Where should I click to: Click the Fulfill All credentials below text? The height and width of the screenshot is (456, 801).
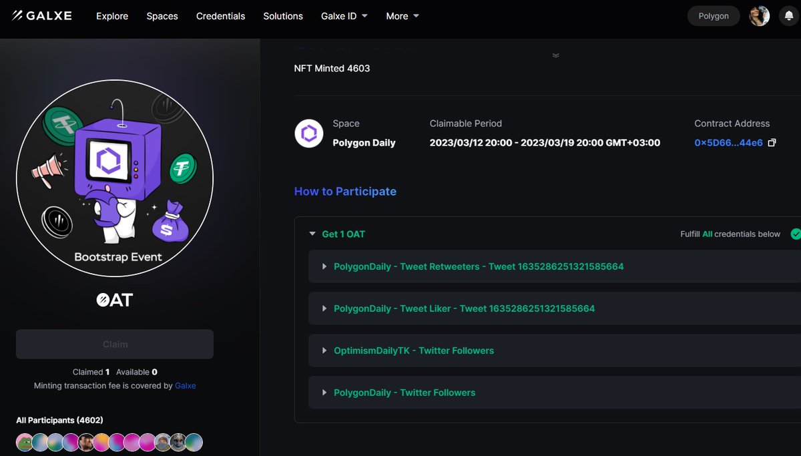pyautogui.click(x=730, y=234)
